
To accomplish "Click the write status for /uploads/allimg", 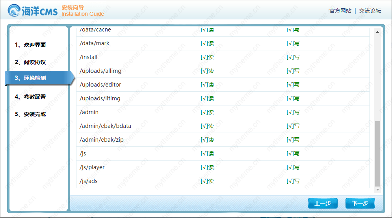I will tap(293, 71).
